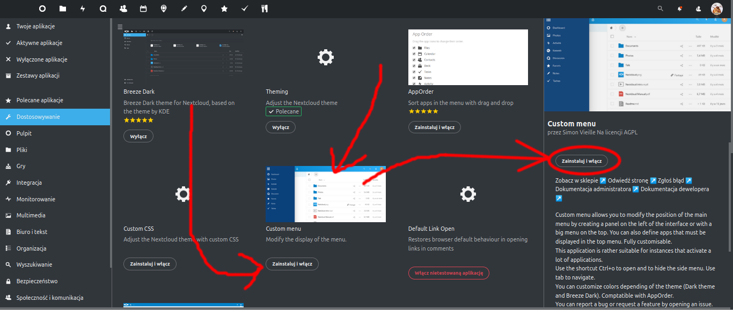Select 'Wyłączone aplikacje' category
733x310 pixels.
coord(55,59)
